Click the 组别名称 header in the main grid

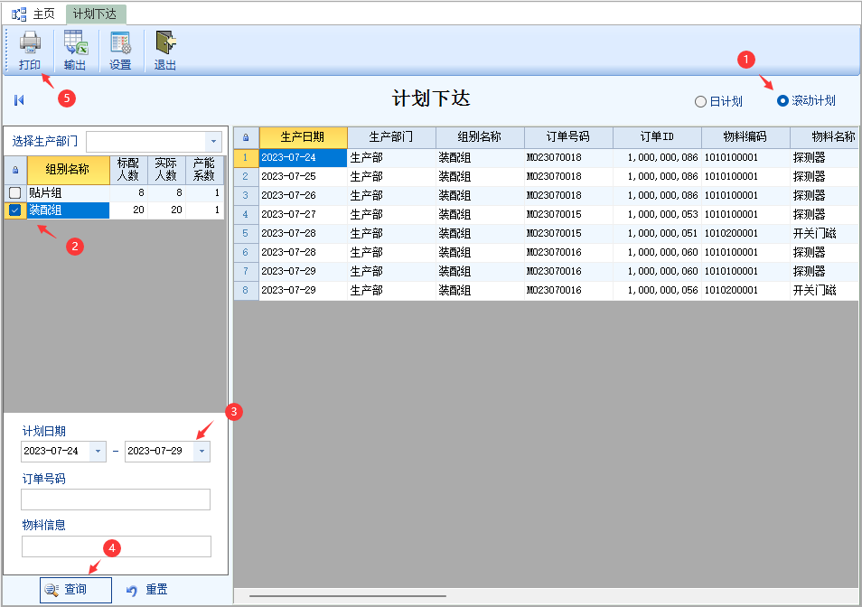click(480, 137)
